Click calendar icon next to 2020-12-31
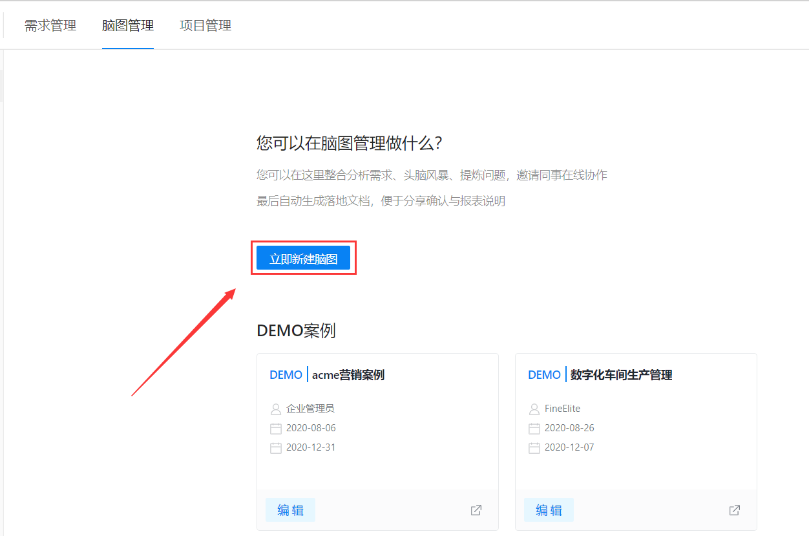Viewport: 809px width, 536px height. (276, 447)
